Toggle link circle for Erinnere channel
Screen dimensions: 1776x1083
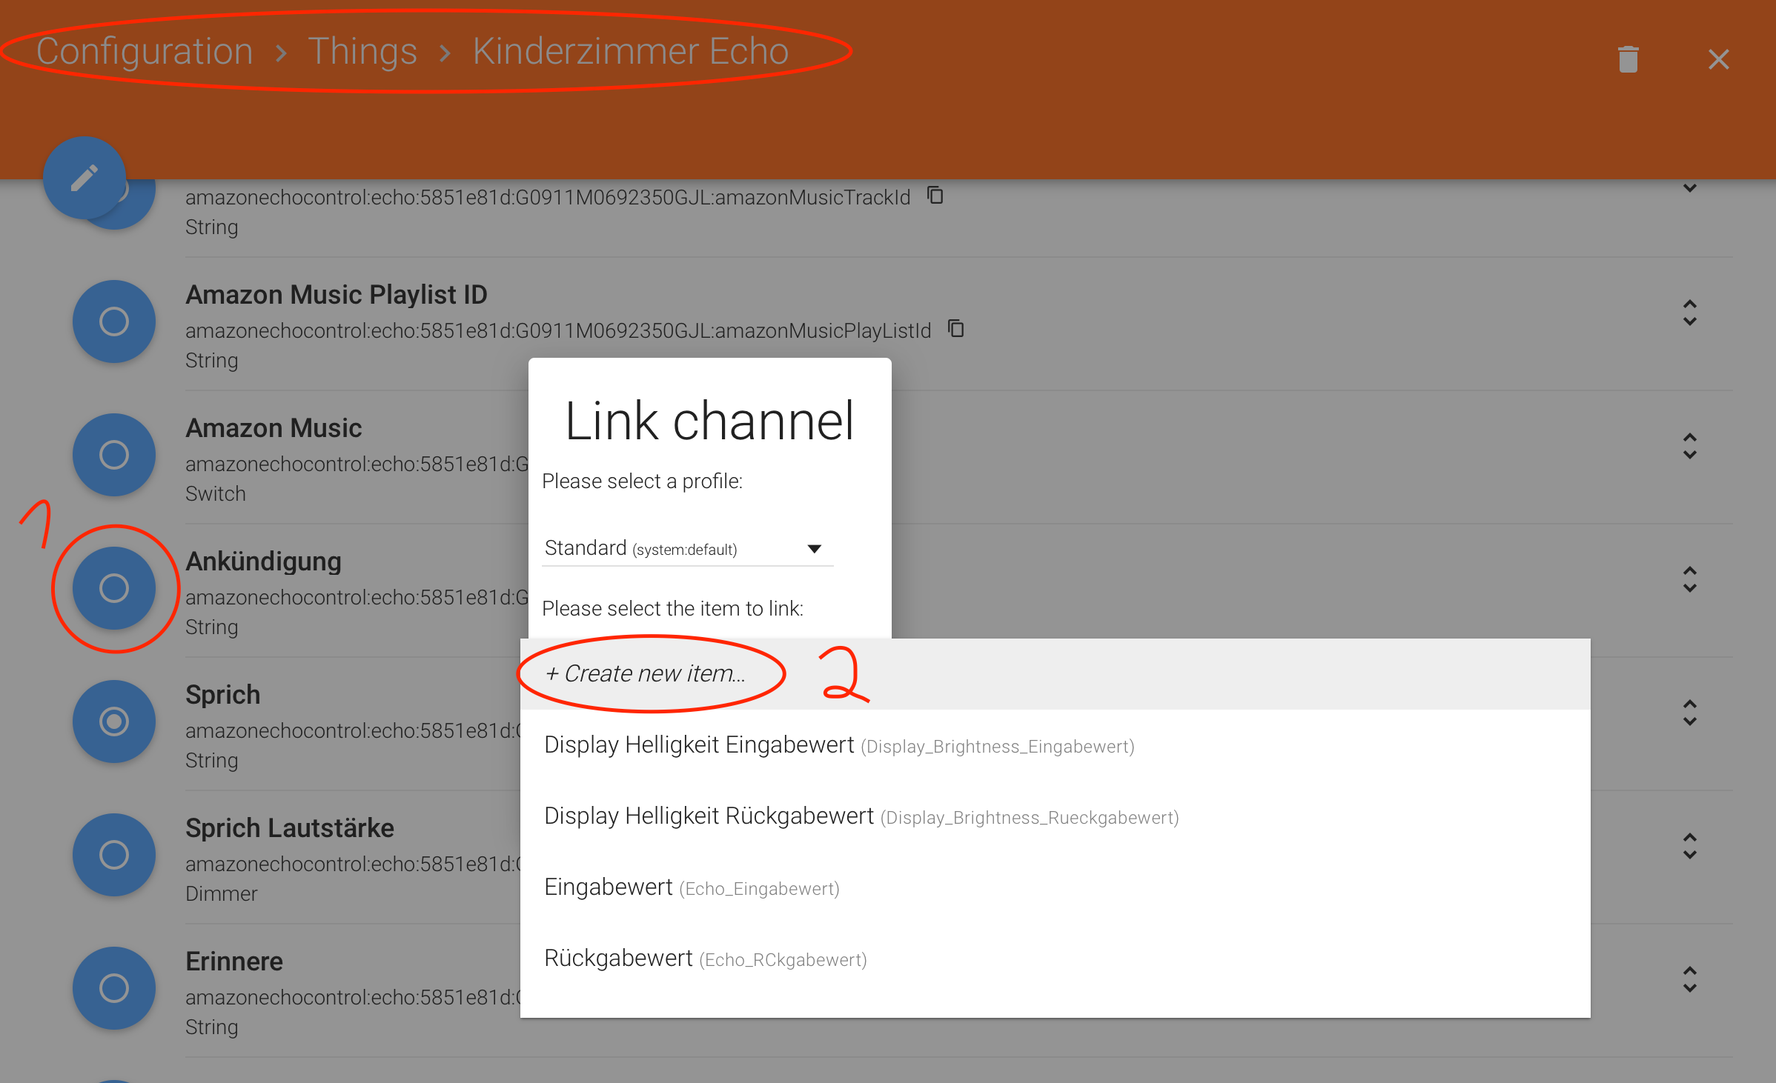tap(114, 988)
